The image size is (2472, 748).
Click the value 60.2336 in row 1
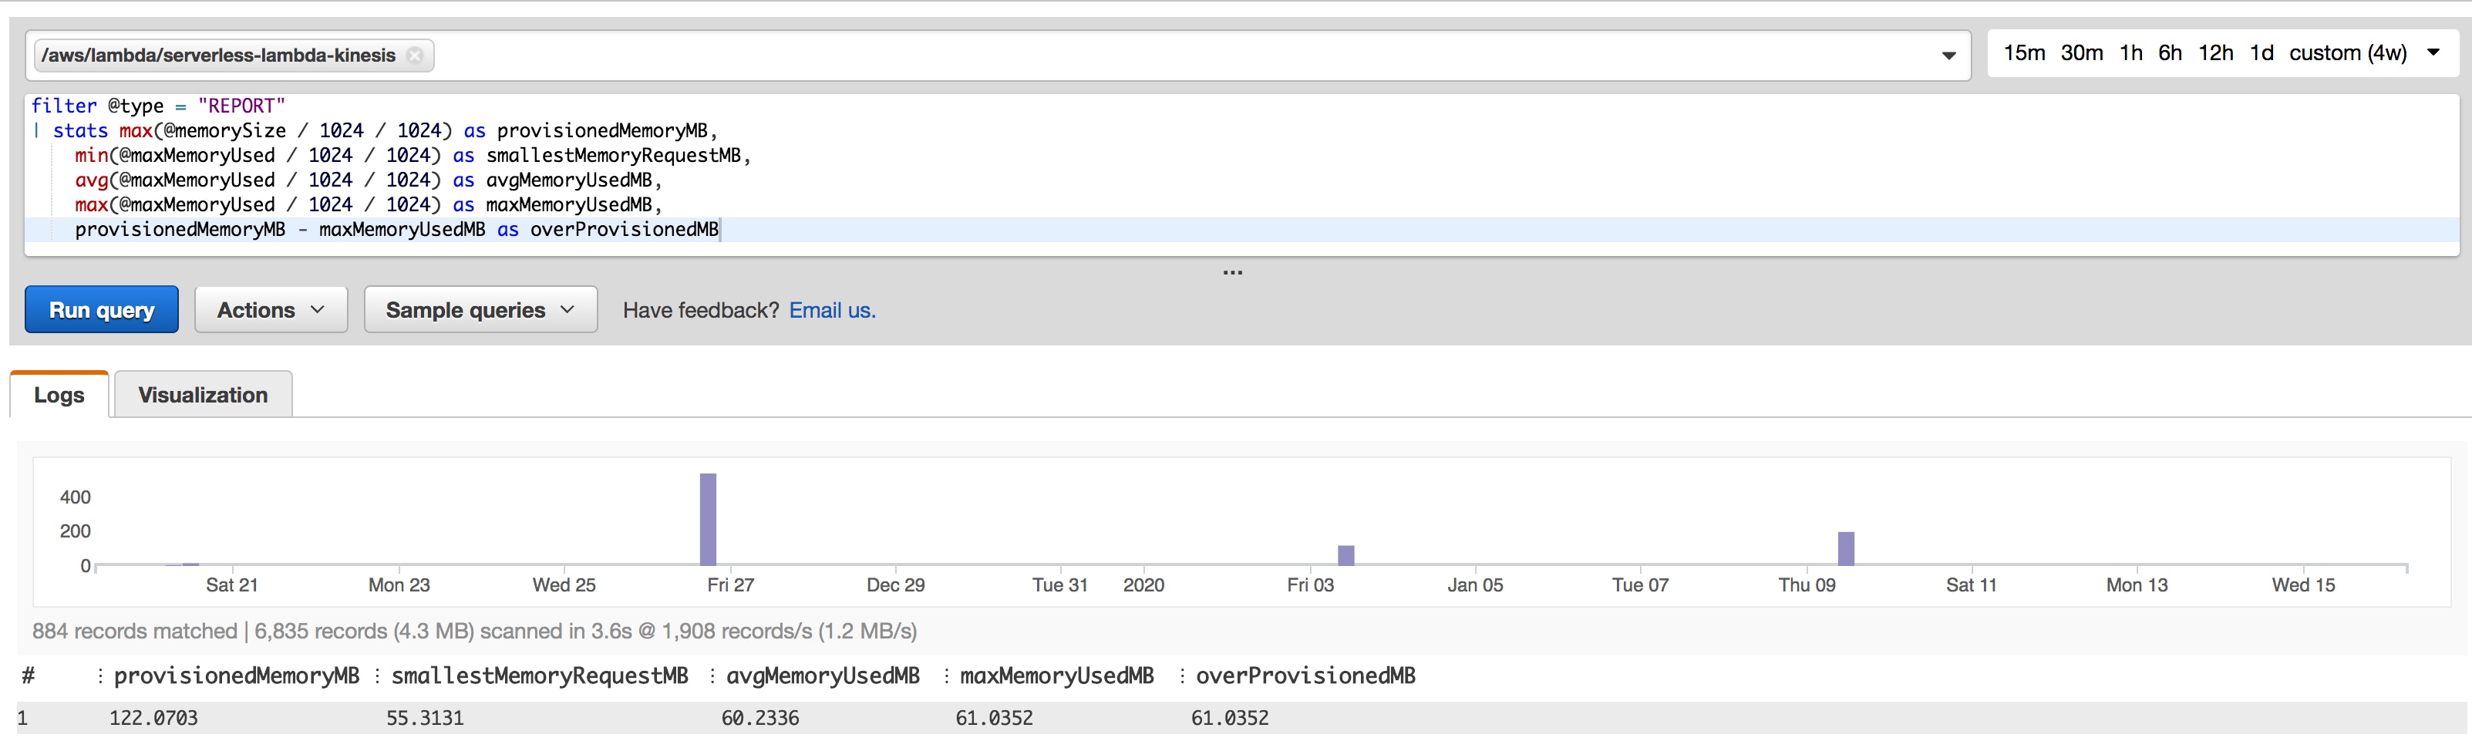click(760, 718)
